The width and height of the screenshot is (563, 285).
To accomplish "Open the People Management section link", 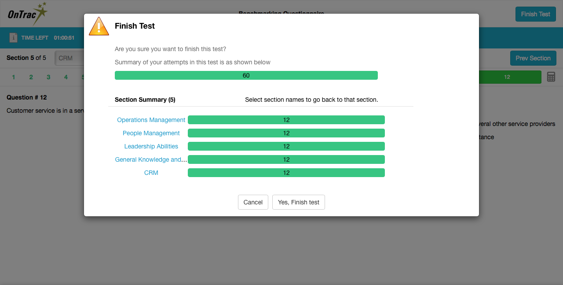I will click(x=151, y=133).
